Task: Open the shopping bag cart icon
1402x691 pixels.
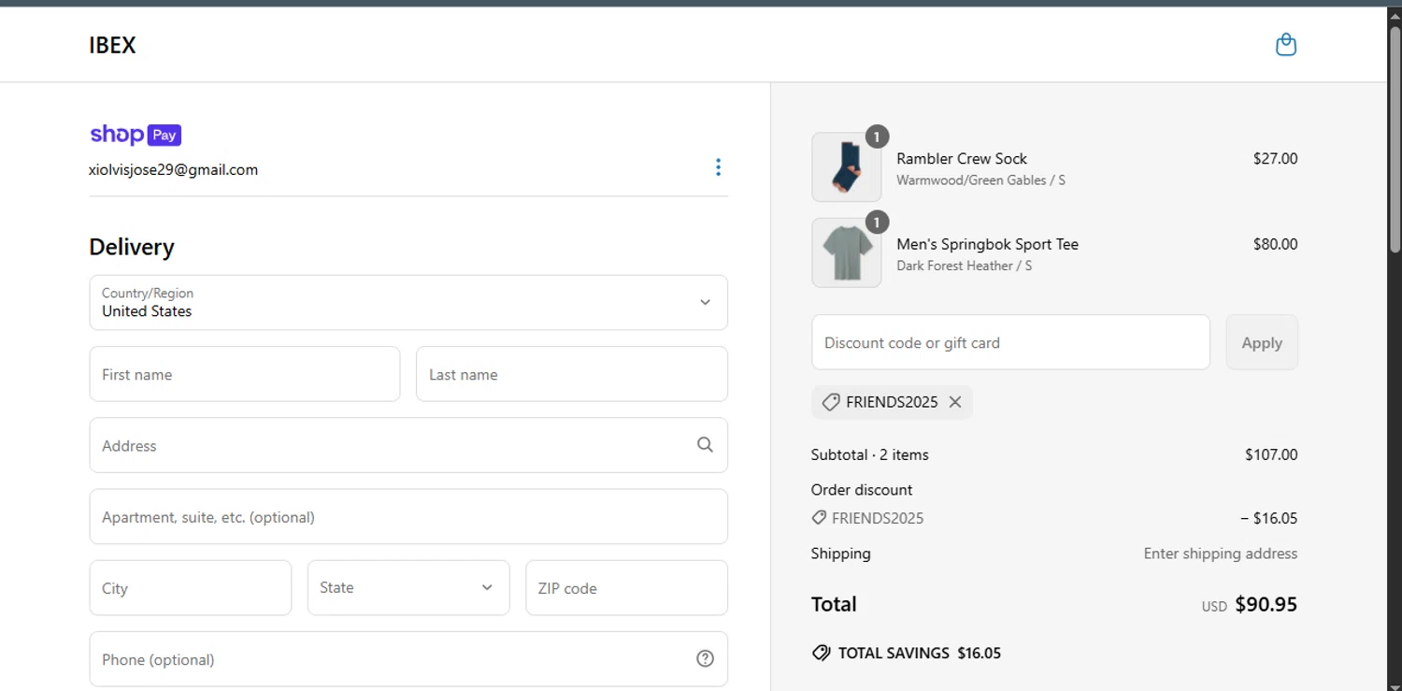Action: (x=1286, y=45)
